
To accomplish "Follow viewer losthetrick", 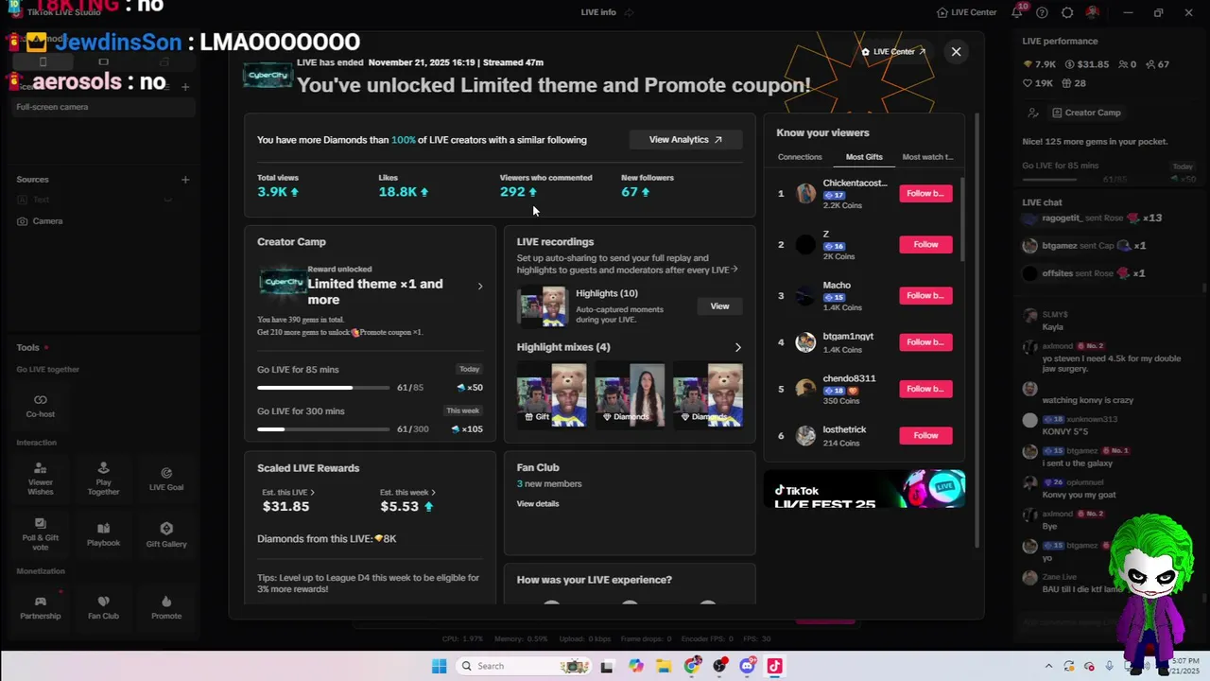I will pyautogui.click(x=925, y=435).
